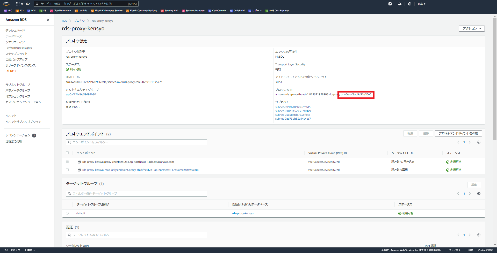Open the アクション dropdown menu
Image resolution: width=497 pixels, height=253 pixels.
click(x=471, y=28)
